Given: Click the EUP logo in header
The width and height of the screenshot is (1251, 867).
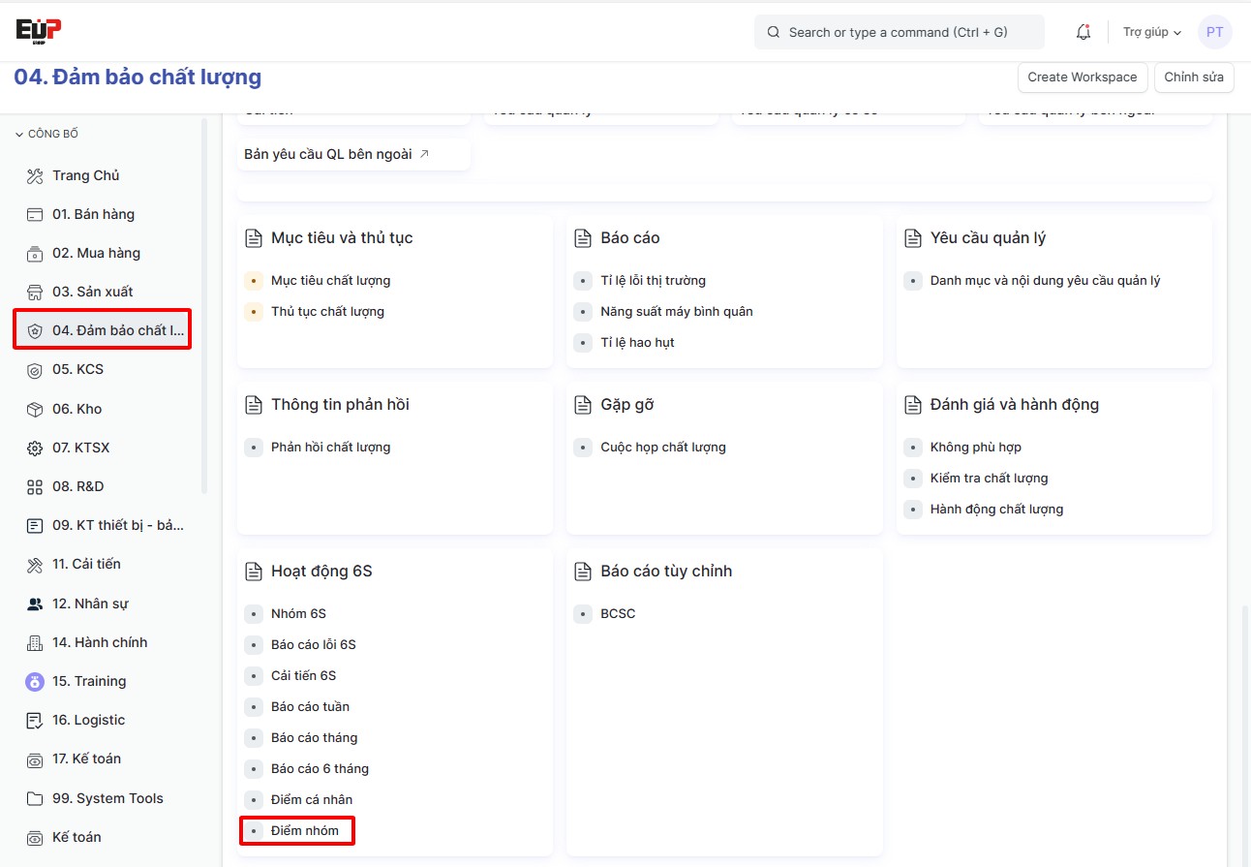Looking at the screenshot, I should 39,30.
